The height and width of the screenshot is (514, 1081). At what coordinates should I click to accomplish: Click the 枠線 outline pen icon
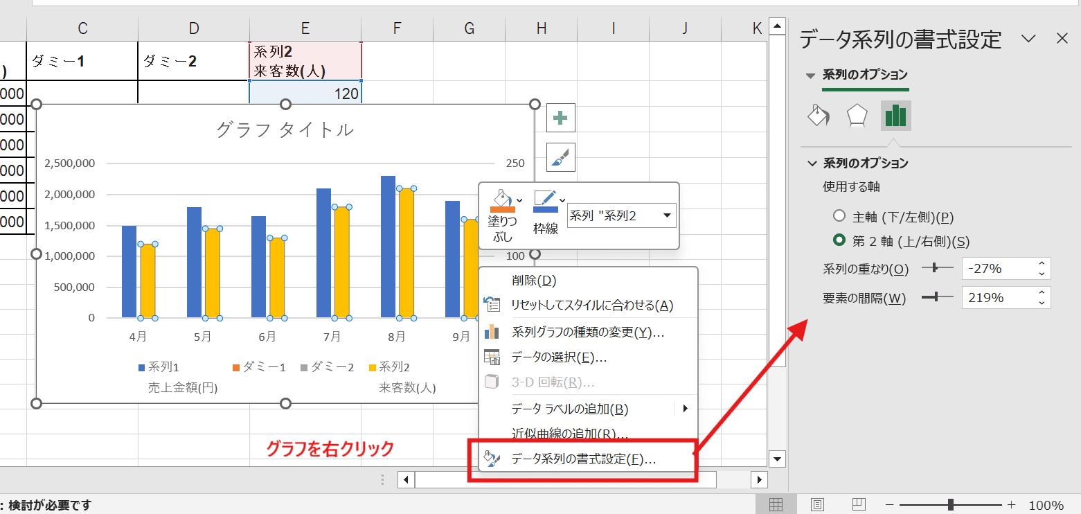click(x=545, y=201)
